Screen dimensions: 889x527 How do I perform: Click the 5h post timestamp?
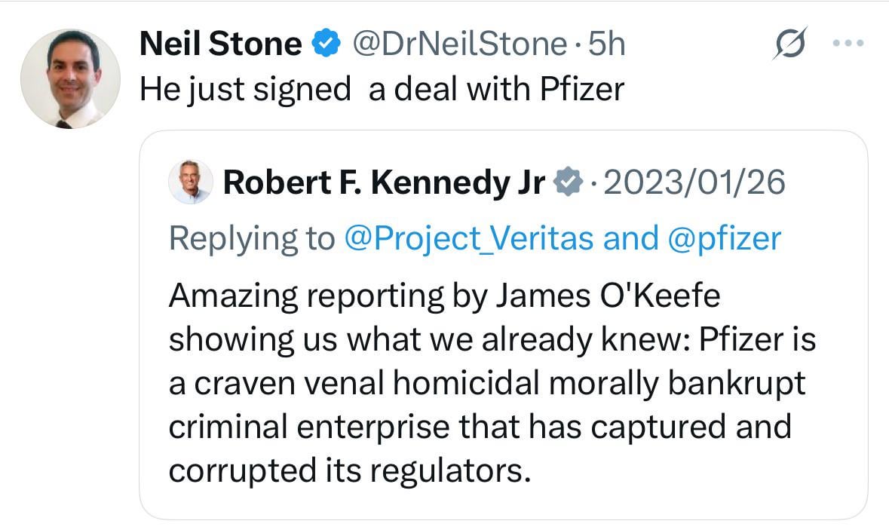[x=608, y=45]
